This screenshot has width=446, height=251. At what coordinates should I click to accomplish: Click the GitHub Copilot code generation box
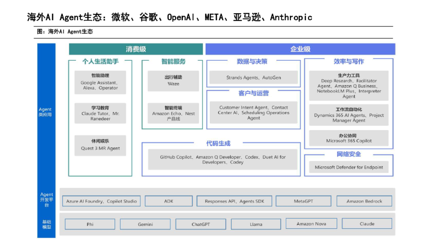point(223,159)
